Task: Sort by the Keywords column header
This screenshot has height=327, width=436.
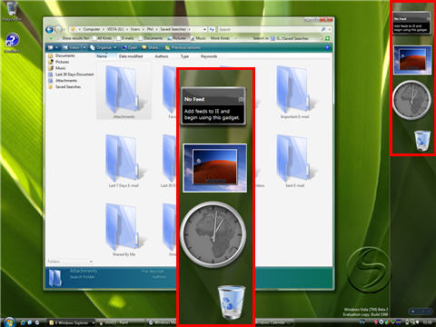Action: tap(209, 56)
